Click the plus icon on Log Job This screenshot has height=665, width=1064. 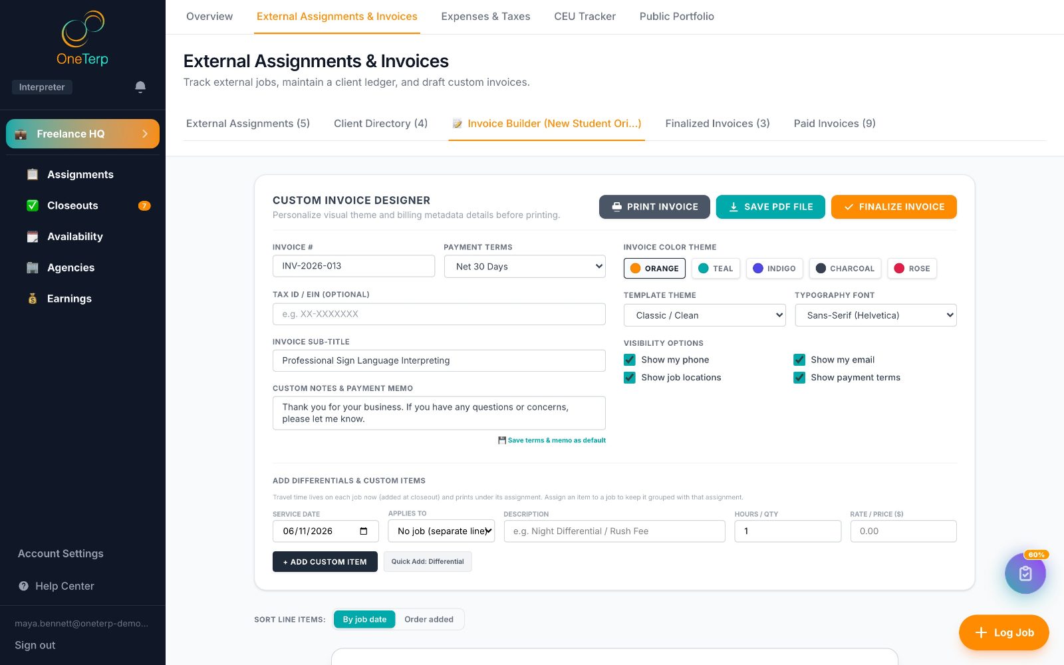click(x=981, y=632)
